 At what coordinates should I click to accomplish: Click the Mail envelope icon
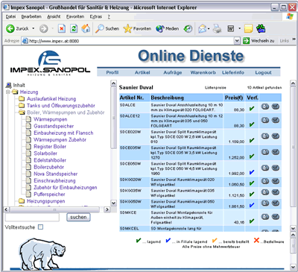coord(202,29)
